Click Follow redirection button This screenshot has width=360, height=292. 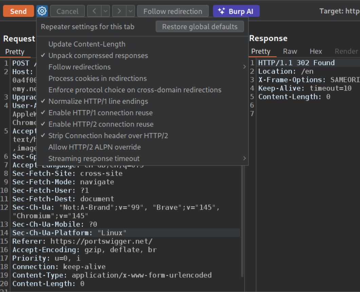coord(172,11)
